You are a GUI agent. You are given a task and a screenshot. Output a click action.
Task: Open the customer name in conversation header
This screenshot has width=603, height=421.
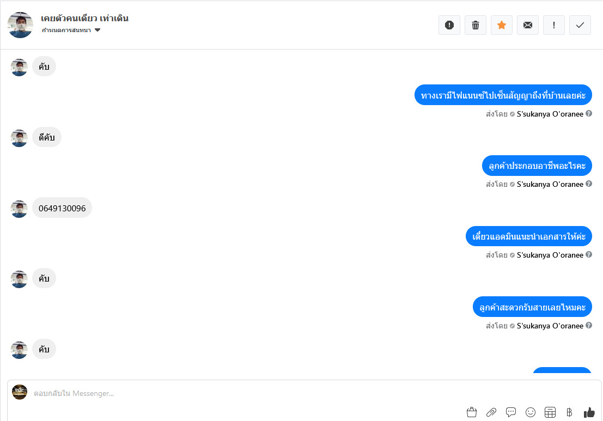point(84,18)
